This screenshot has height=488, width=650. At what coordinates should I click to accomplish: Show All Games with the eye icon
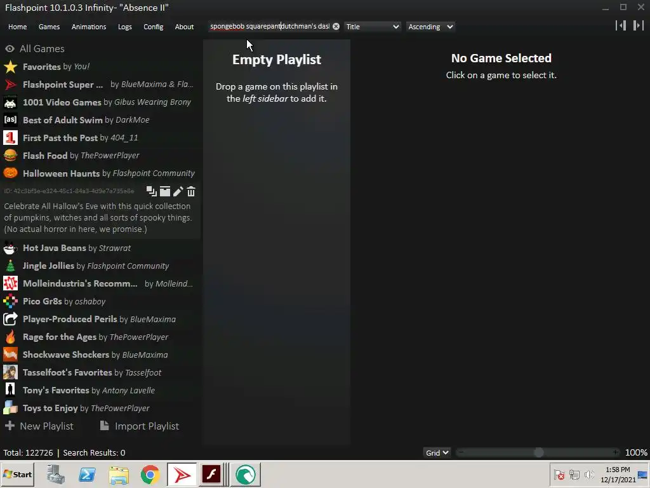10,49
